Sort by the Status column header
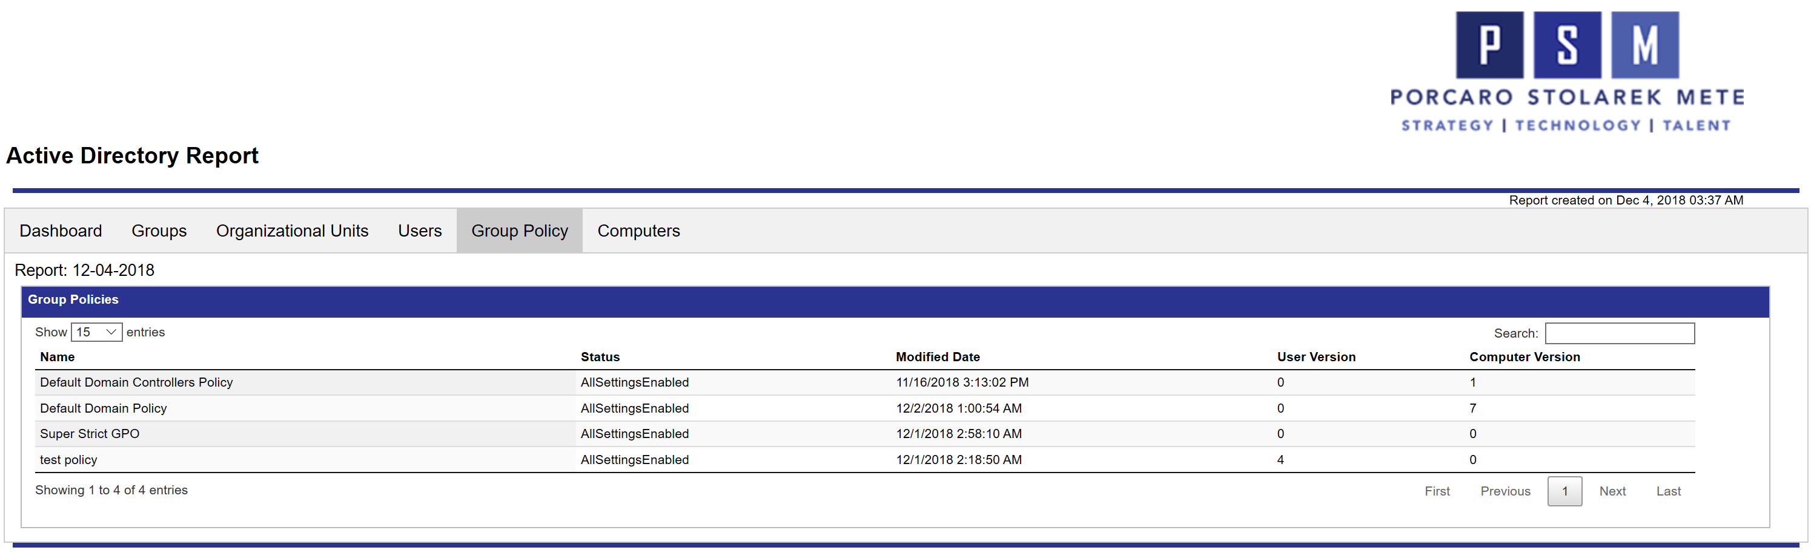The width and height of the screenshot is (1811, 553). click(x=600, y=357)
